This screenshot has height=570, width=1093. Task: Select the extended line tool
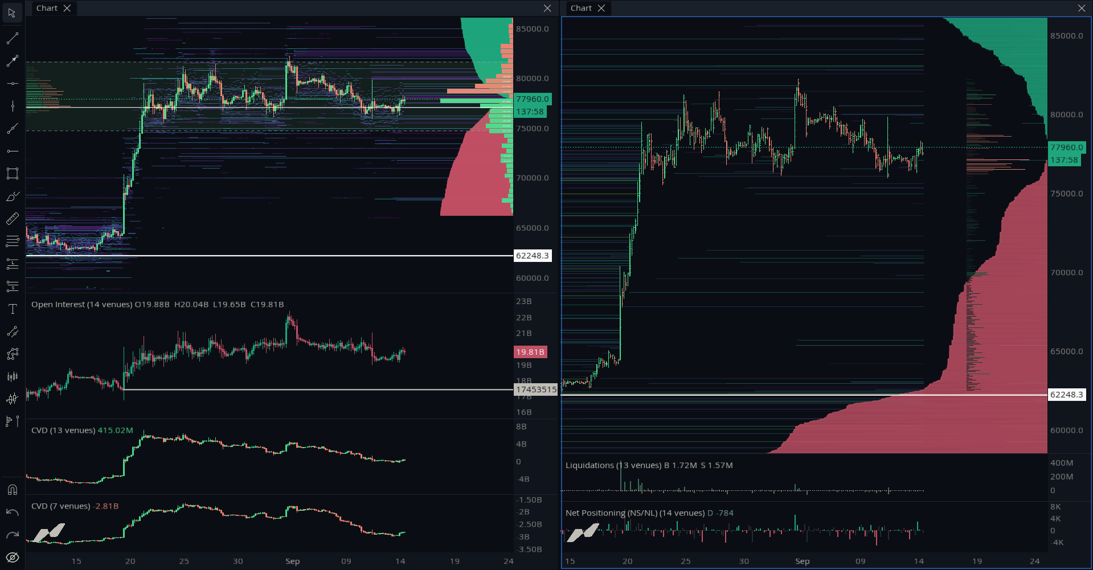click(12, 129)
